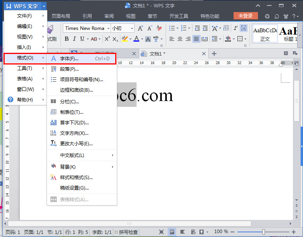
Task: Switch to full screen view in status bar
Action: pyautogui.click(x=162, y=232)
